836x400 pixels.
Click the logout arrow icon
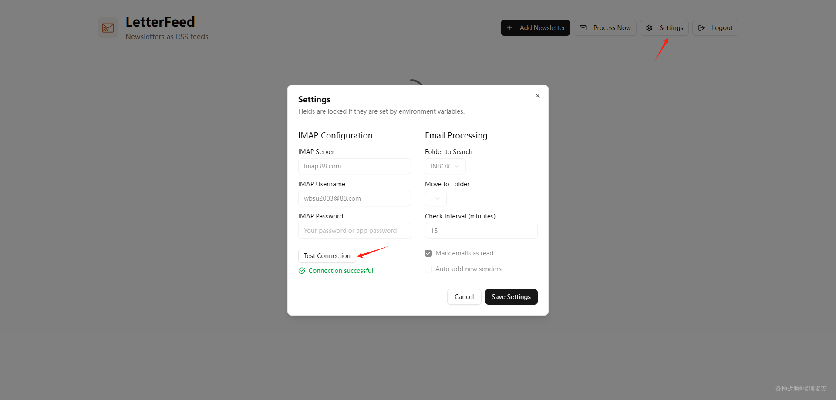[x=701, y=28]
